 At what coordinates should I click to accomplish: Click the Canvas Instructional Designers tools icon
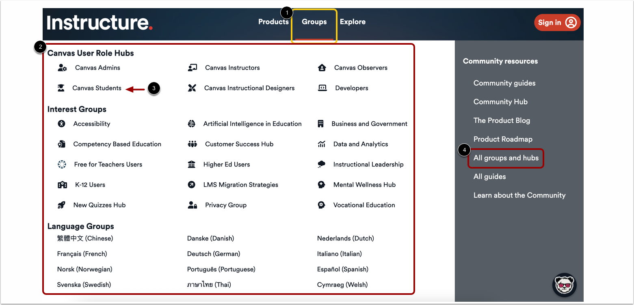point(192,88)
